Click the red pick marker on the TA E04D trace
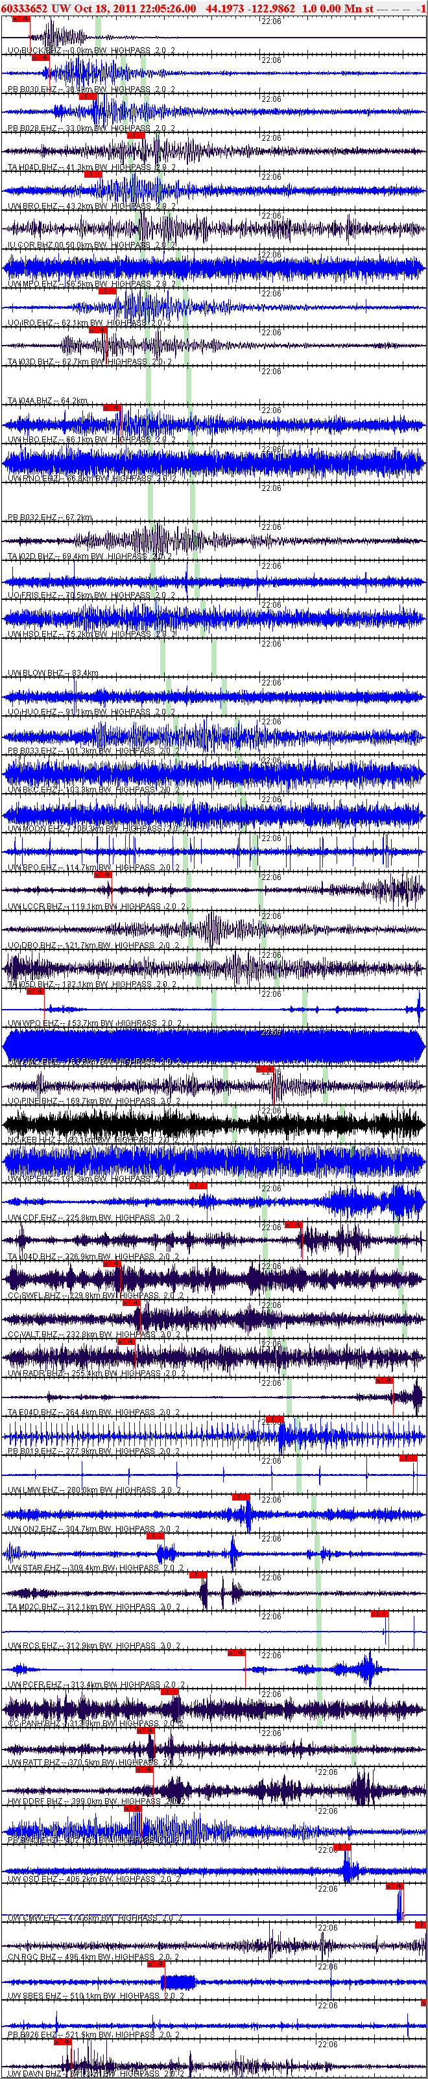Screen dimensions: 428x2079 point(384,1381)
